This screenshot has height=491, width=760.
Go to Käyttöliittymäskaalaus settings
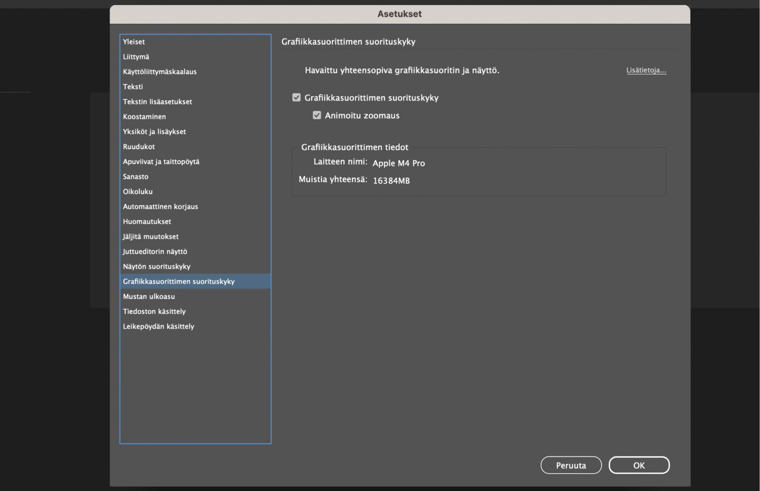point(160,72)
